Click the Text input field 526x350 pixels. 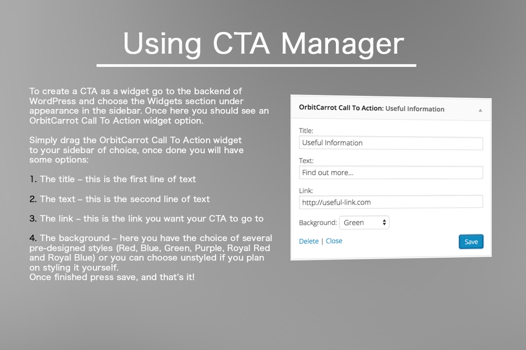coord(391,172)
